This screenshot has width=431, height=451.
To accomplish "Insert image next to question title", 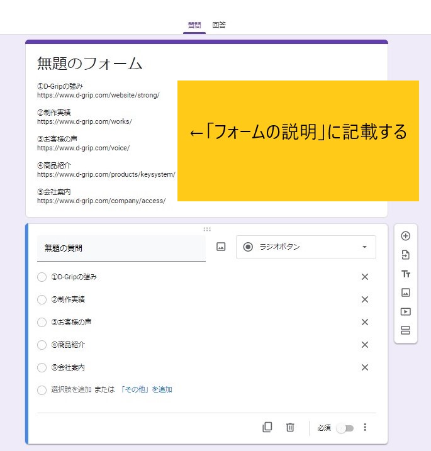I will 221,247.
